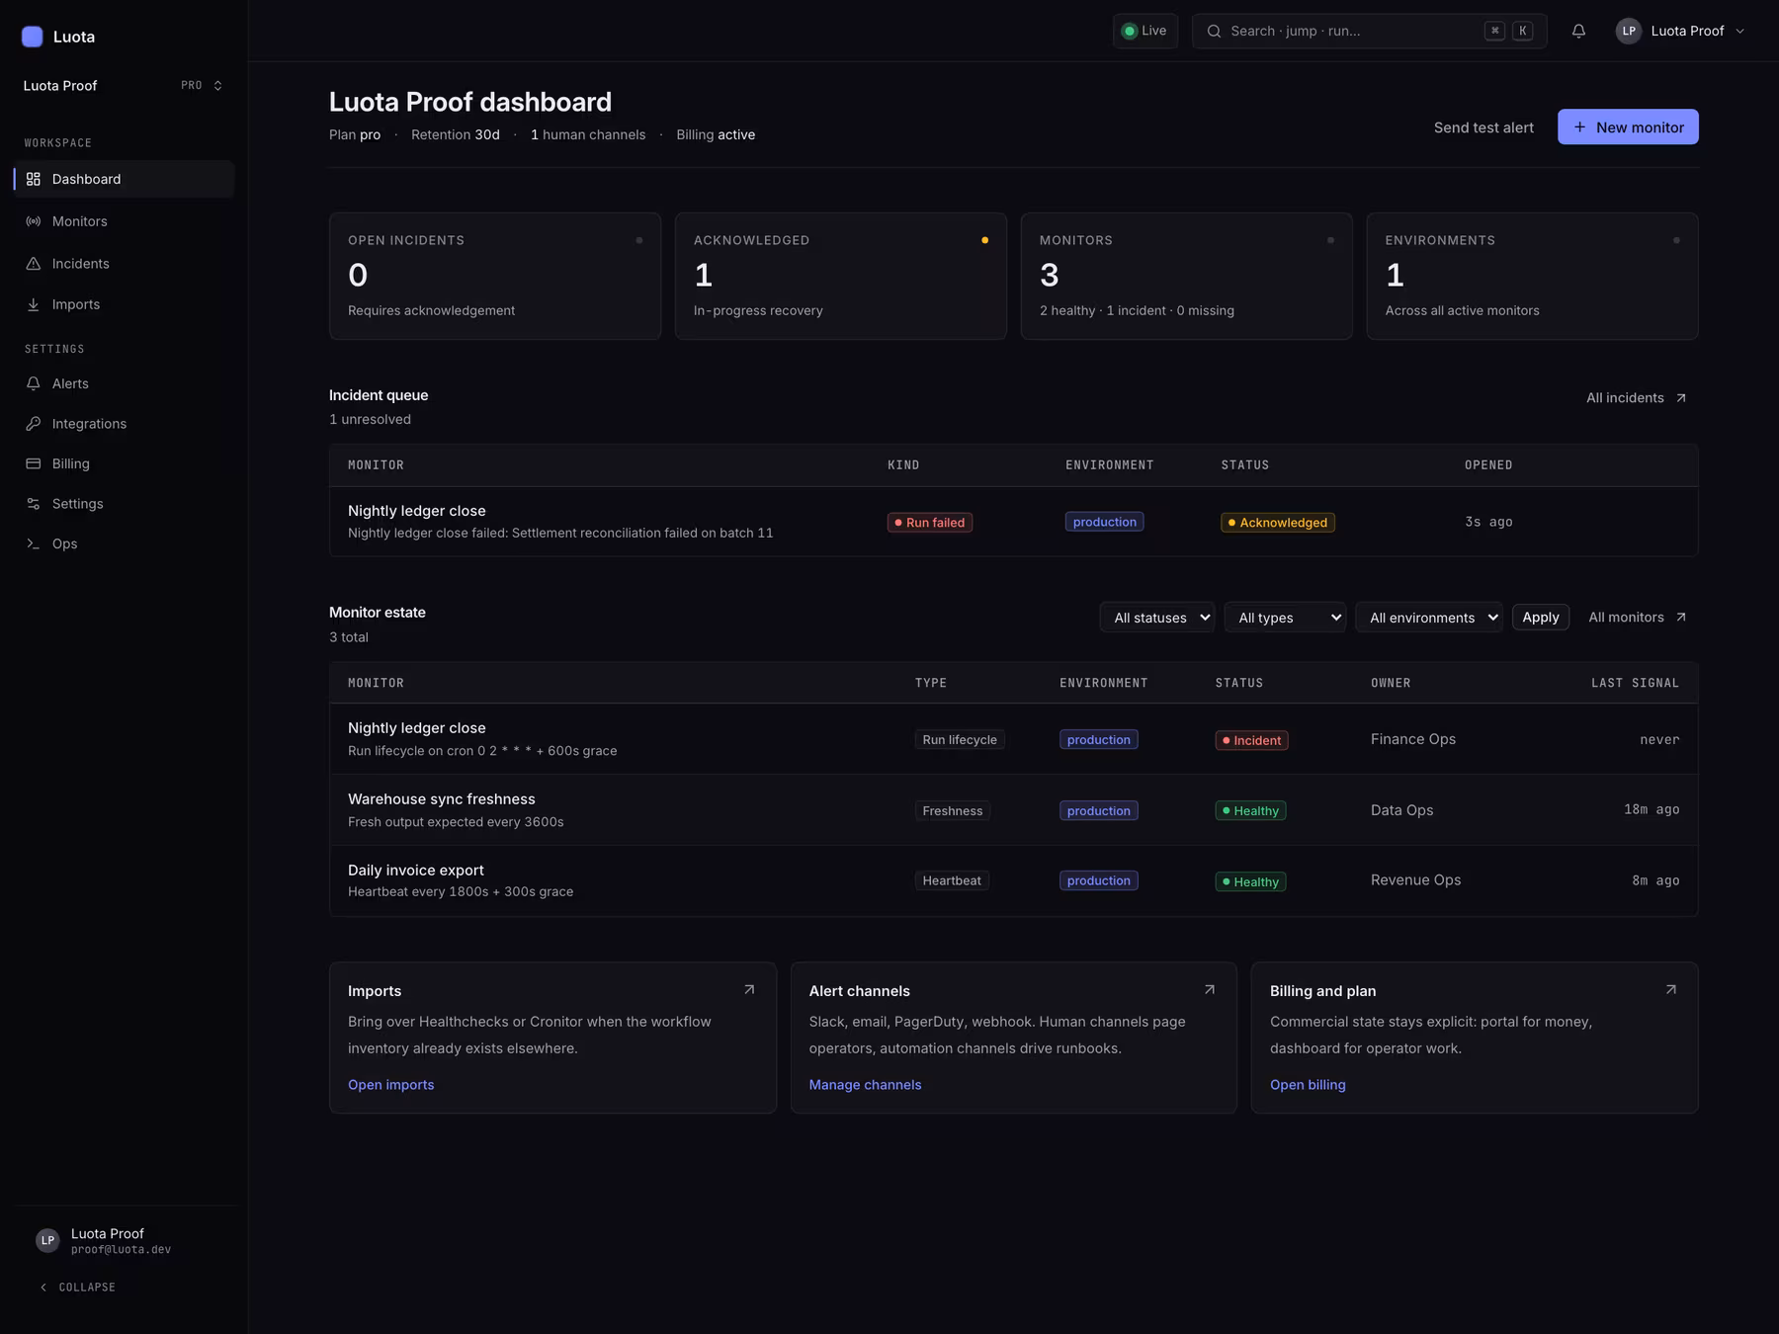Image resolution: width=1779 pixels, height=1334 pixels.
Task: Click the plus icon on New monitor
Action: click(x=1579, y=126)
